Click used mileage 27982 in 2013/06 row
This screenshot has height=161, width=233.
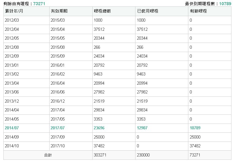(142, 92)
